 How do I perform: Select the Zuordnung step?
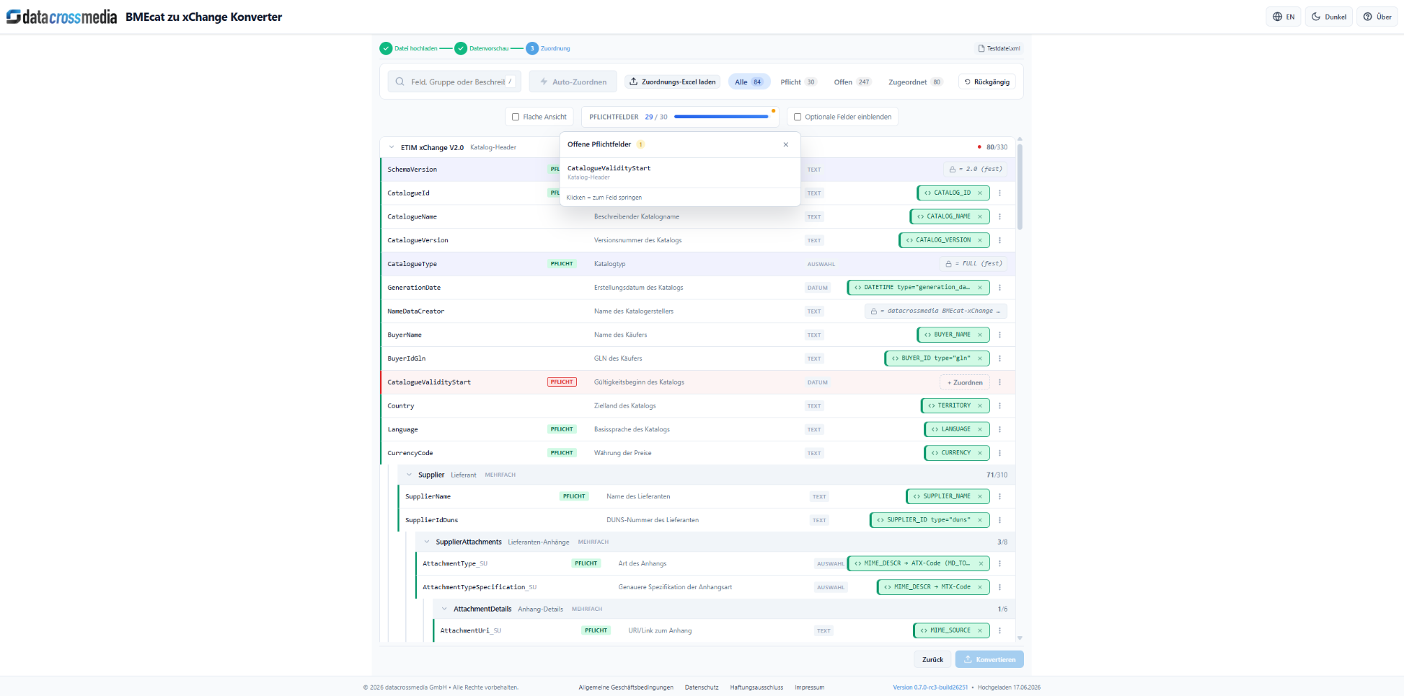point(548,48)
